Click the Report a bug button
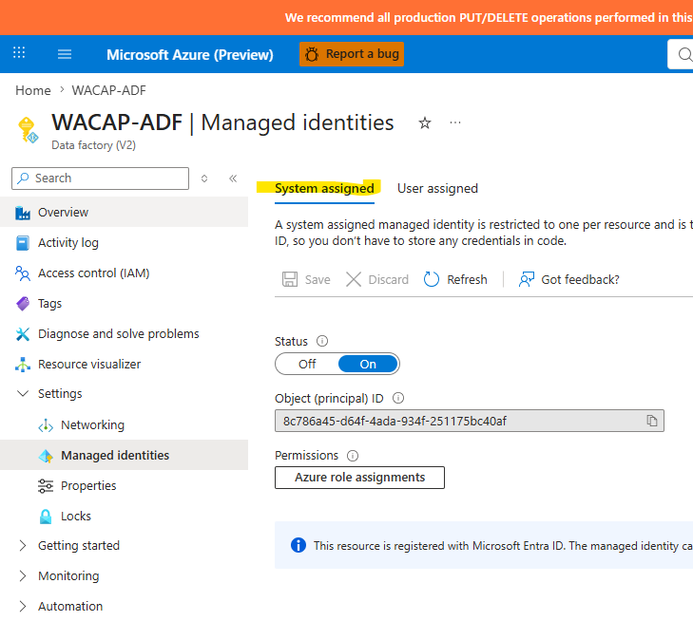This screenshot has width=693, height=621. (x=352, y=54)
